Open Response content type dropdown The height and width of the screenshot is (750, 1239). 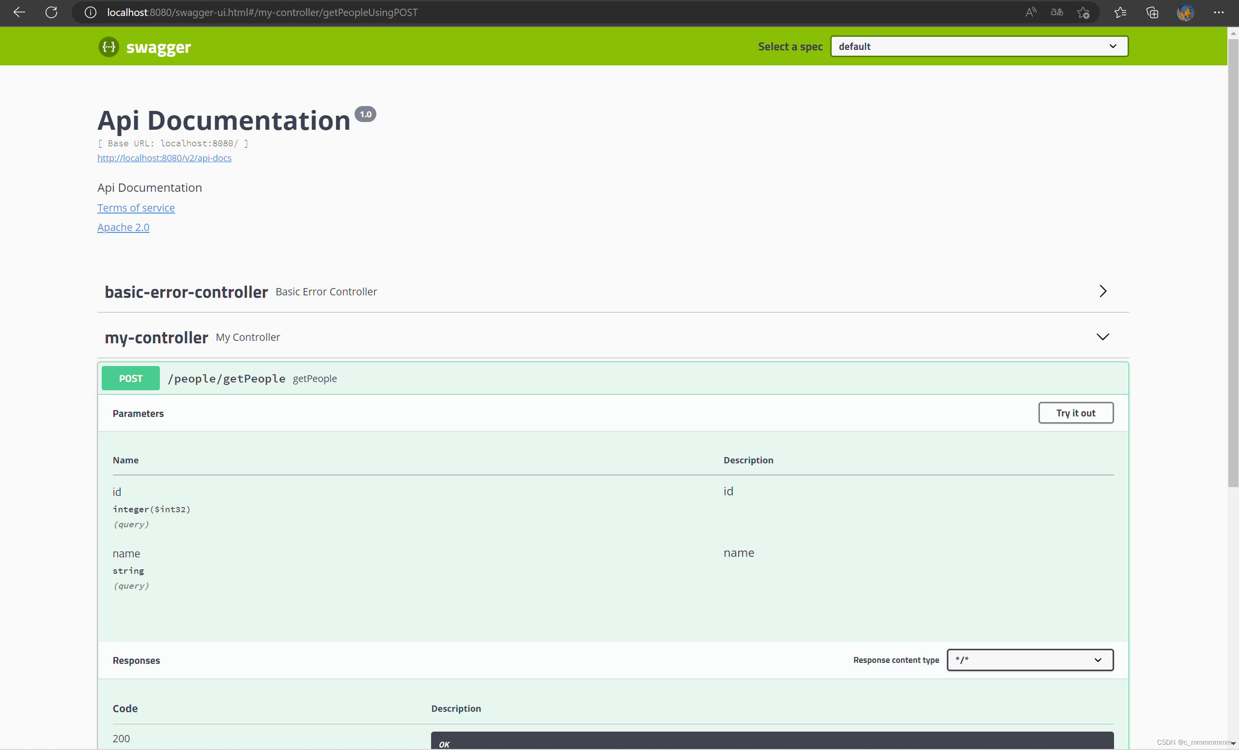(1029, 659)
